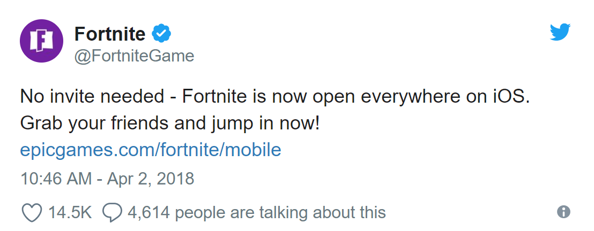Screen dimensions: 594x231
Task: View 'people are talking about this' replies
Action: 280,213
